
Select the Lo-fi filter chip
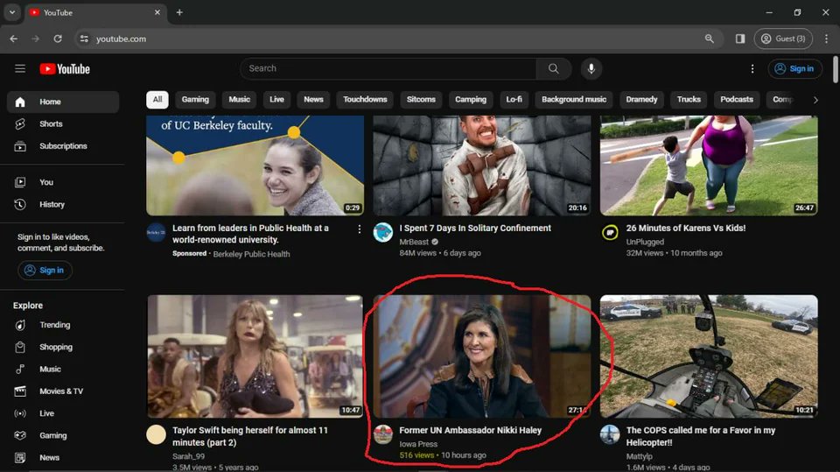[514, 99]
